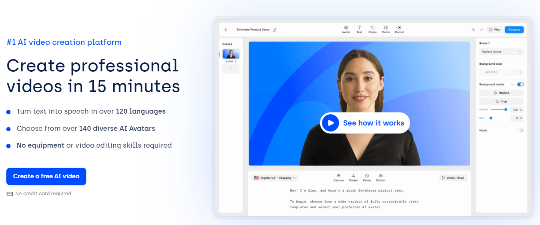This screenshot has width=540, height=225.
Task: Click "120 languages" bold text
Action: 141,111
